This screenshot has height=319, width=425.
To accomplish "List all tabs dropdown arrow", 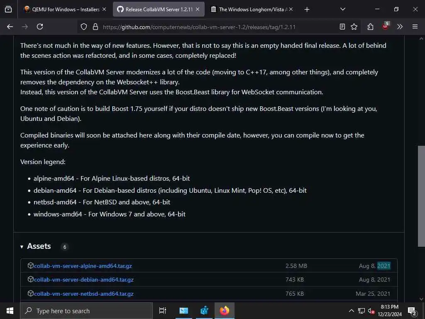I will pyautogui.click(x=342, y=9).
